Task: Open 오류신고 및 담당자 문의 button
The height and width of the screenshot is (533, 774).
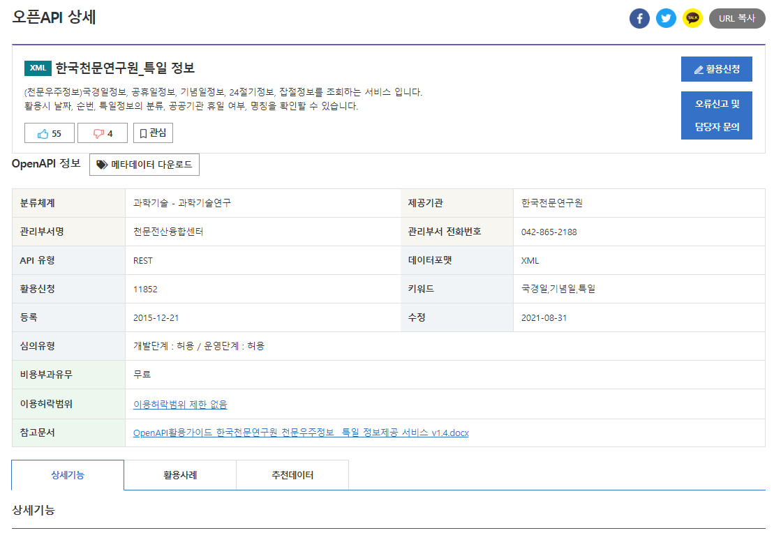Action: coord(716,116)
